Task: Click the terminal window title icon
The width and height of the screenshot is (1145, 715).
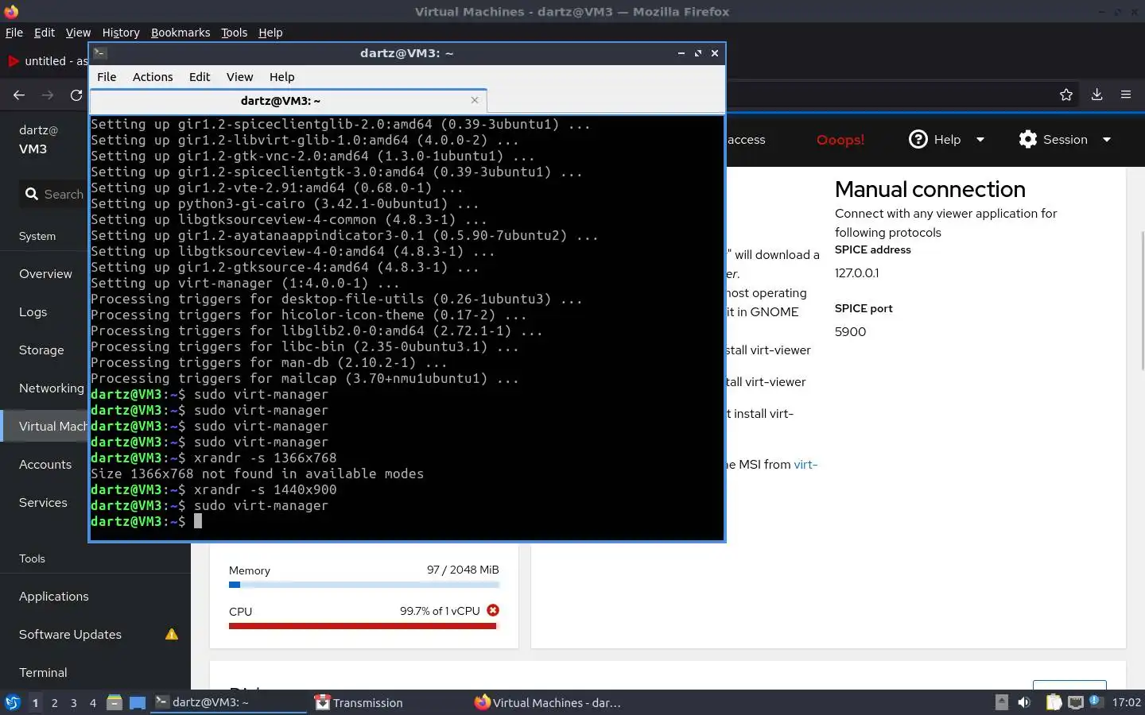Action: click(100, 53)
